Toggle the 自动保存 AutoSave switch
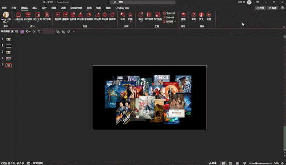 (x=14, y=32)
